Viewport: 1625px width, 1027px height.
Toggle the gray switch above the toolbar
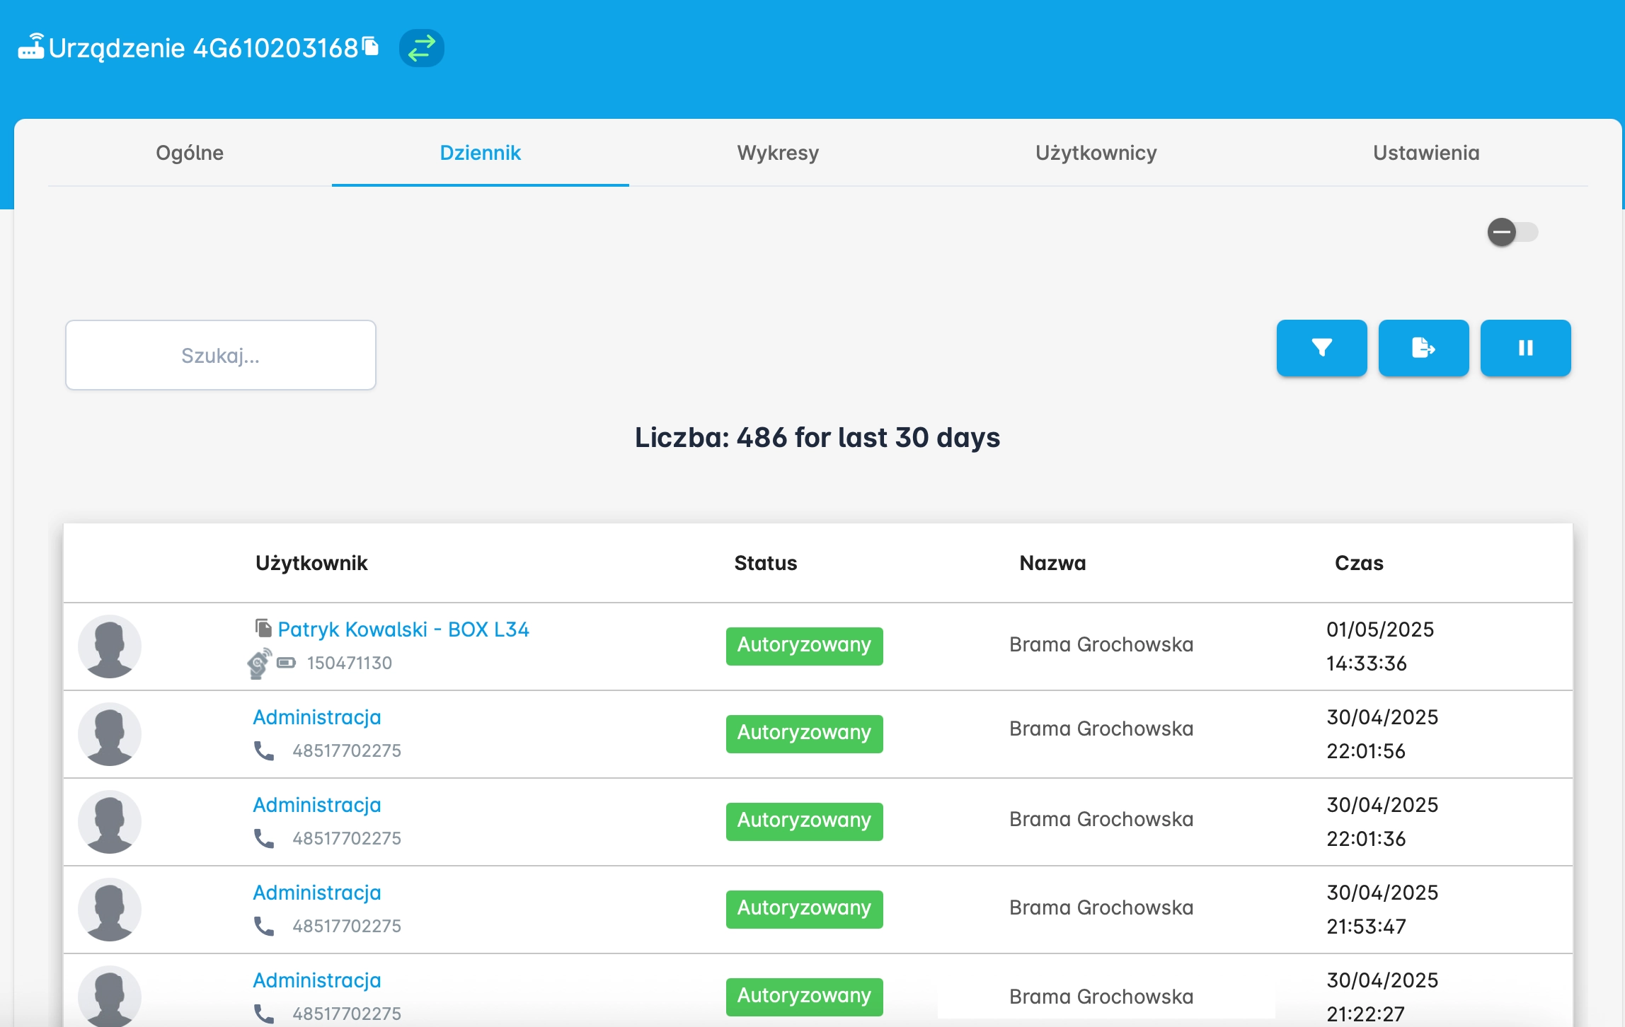point(1512,232)
